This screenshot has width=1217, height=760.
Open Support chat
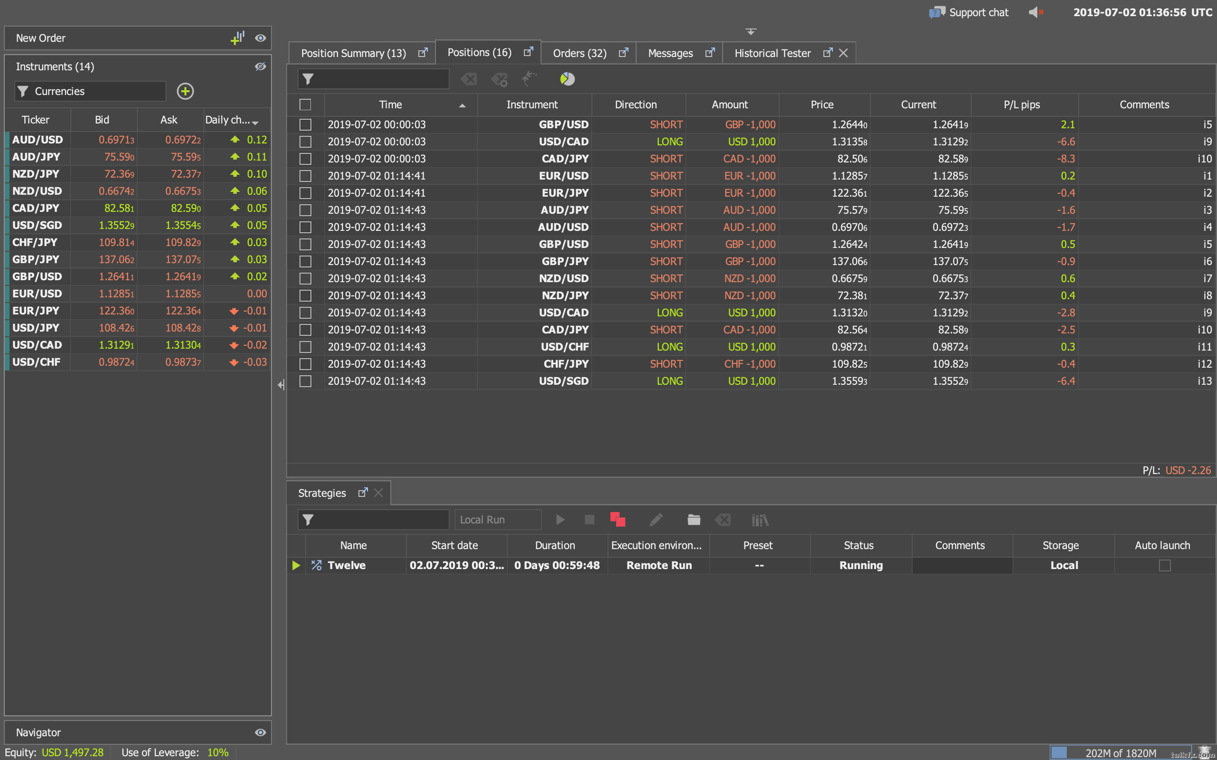coord(968,12)
